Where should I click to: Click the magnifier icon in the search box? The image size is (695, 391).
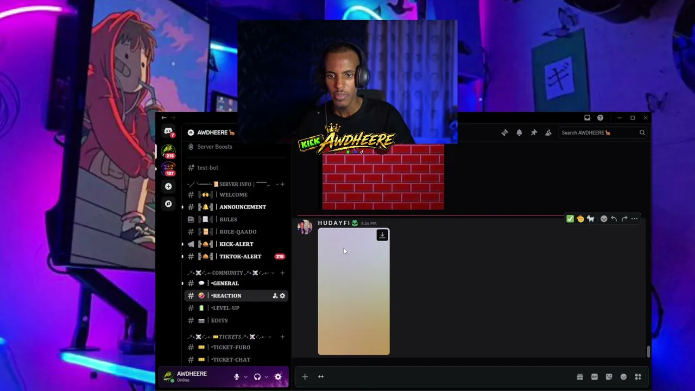click(642, 133)
